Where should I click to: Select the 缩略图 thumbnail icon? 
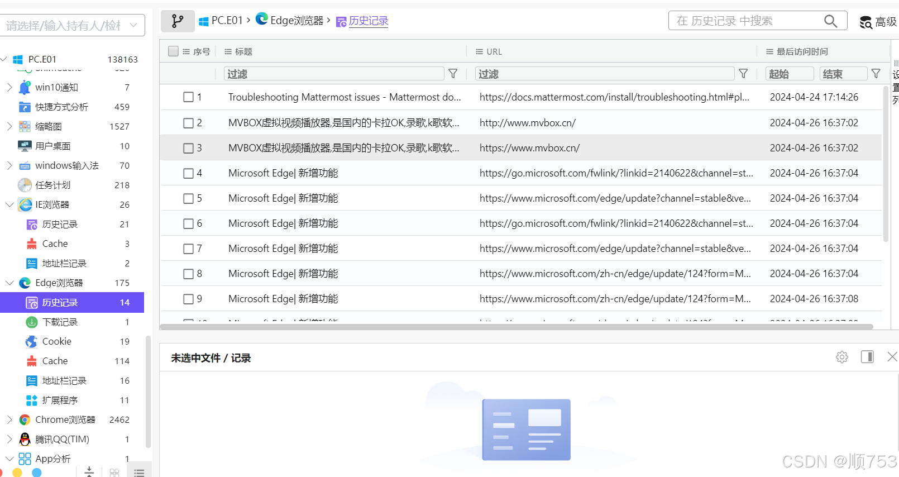(25, 126)
